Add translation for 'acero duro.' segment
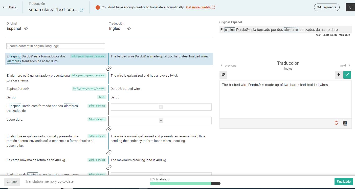Viewport: 355px width, 189px height. 161,121
